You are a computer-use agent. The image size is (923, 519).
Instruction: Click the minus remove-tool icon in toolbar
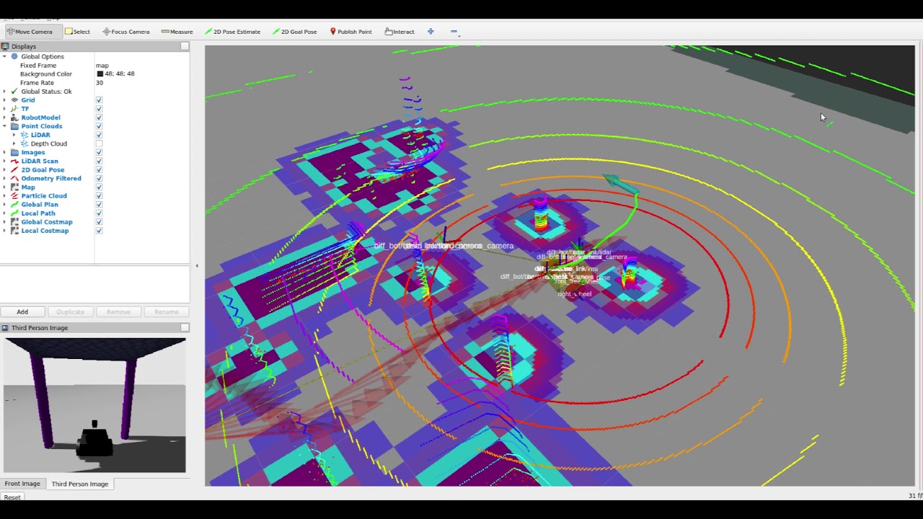click(454, 32)
